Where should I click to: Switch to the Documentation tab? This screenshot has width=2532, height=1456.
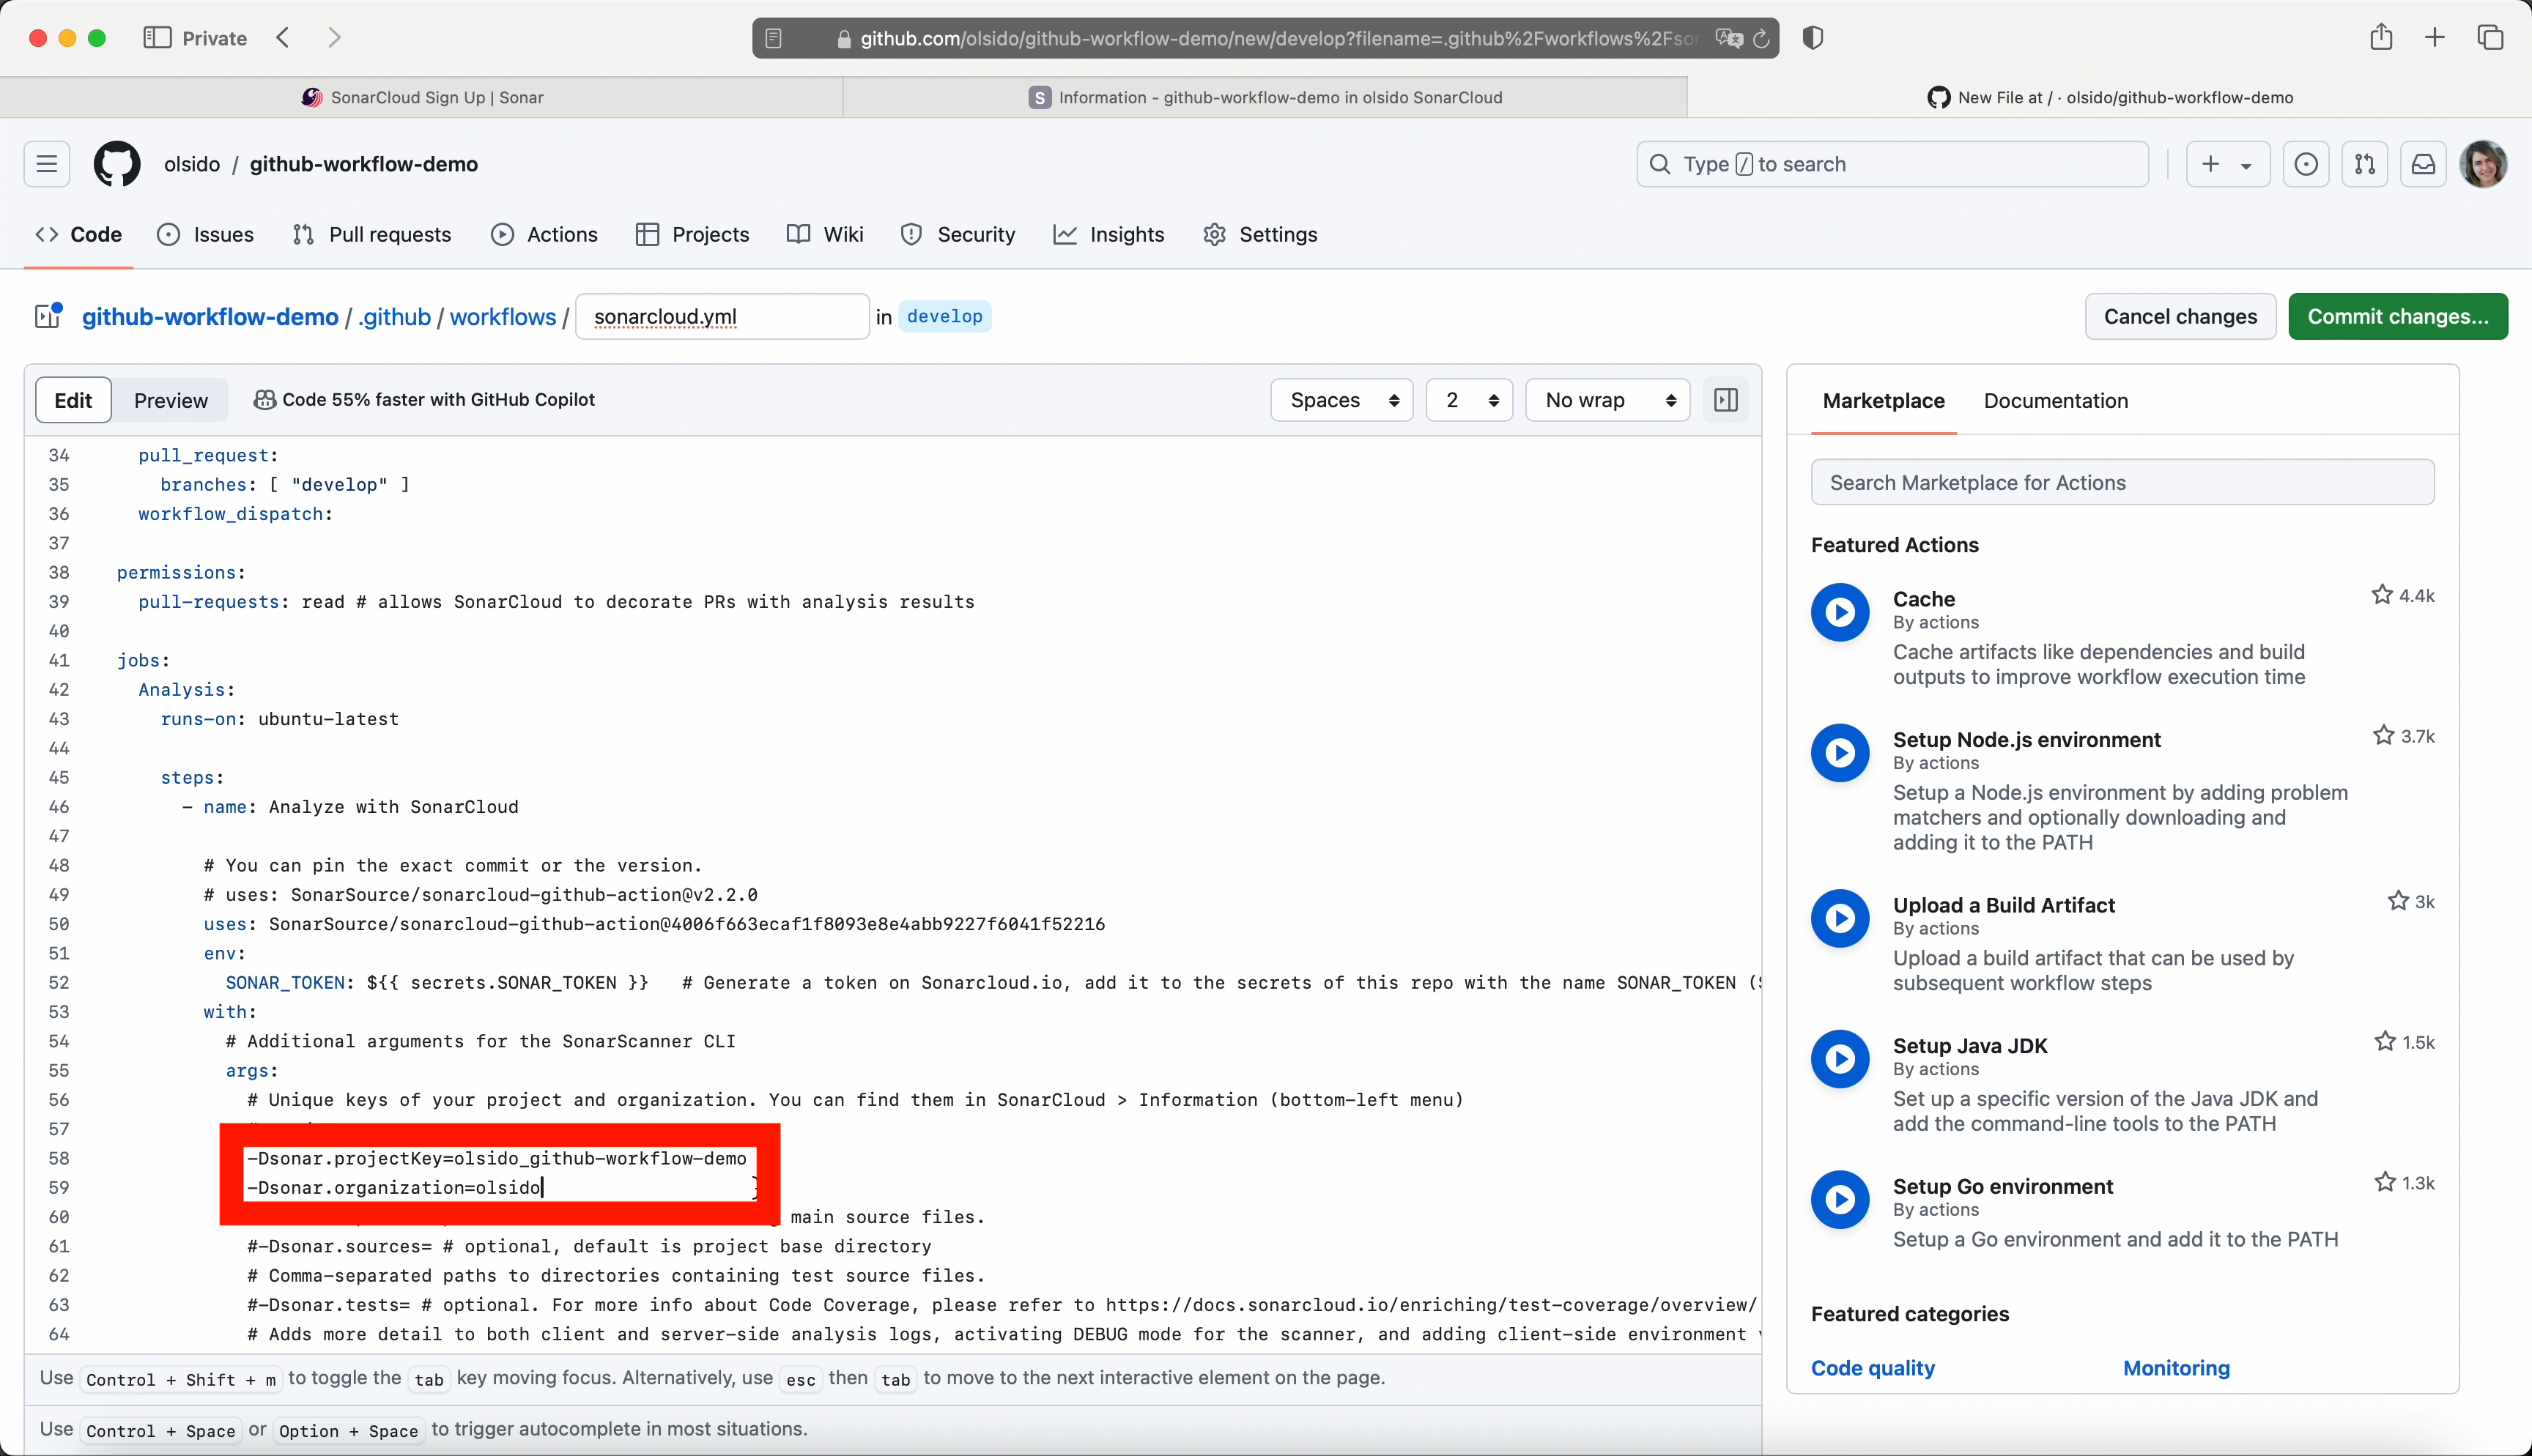[x=2055, y=400]
